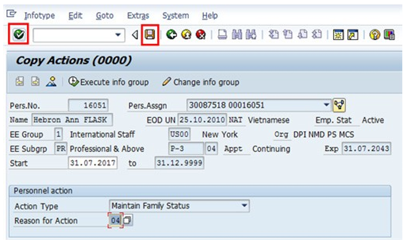Click the Vietnamese nationality text
The image size is (404, 245).
269,120
